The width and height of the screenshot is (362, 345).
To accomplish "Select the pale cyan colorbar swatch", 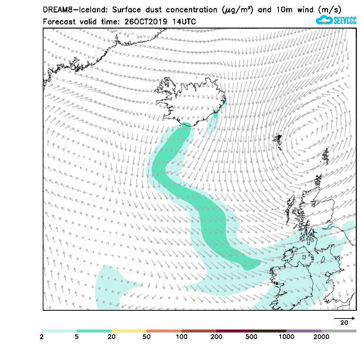I will [59, 331].
